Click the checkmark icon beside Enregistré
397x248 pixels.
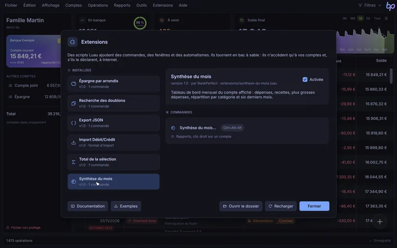coord(370,240)
